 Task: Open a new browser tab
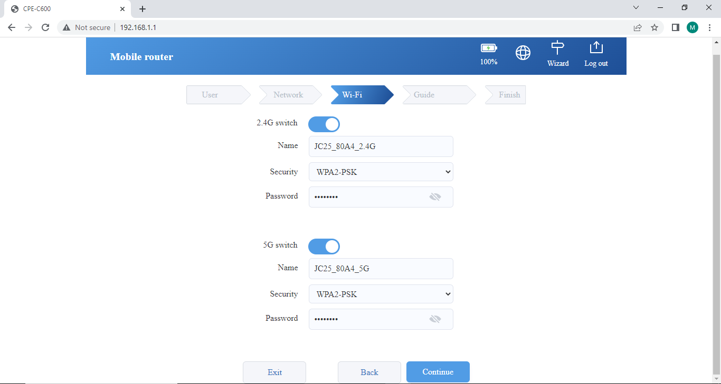pyautogui.click(x=143, y=9)
